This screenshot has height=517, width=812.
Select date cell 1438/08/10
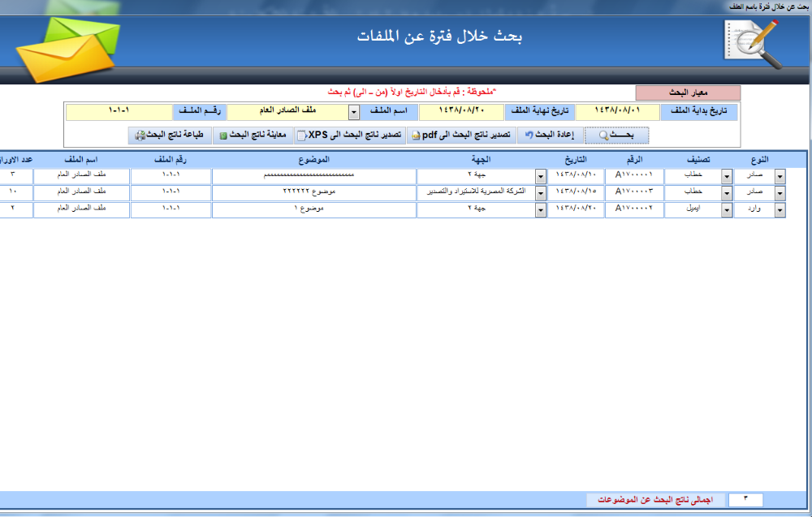pos(576,175)
